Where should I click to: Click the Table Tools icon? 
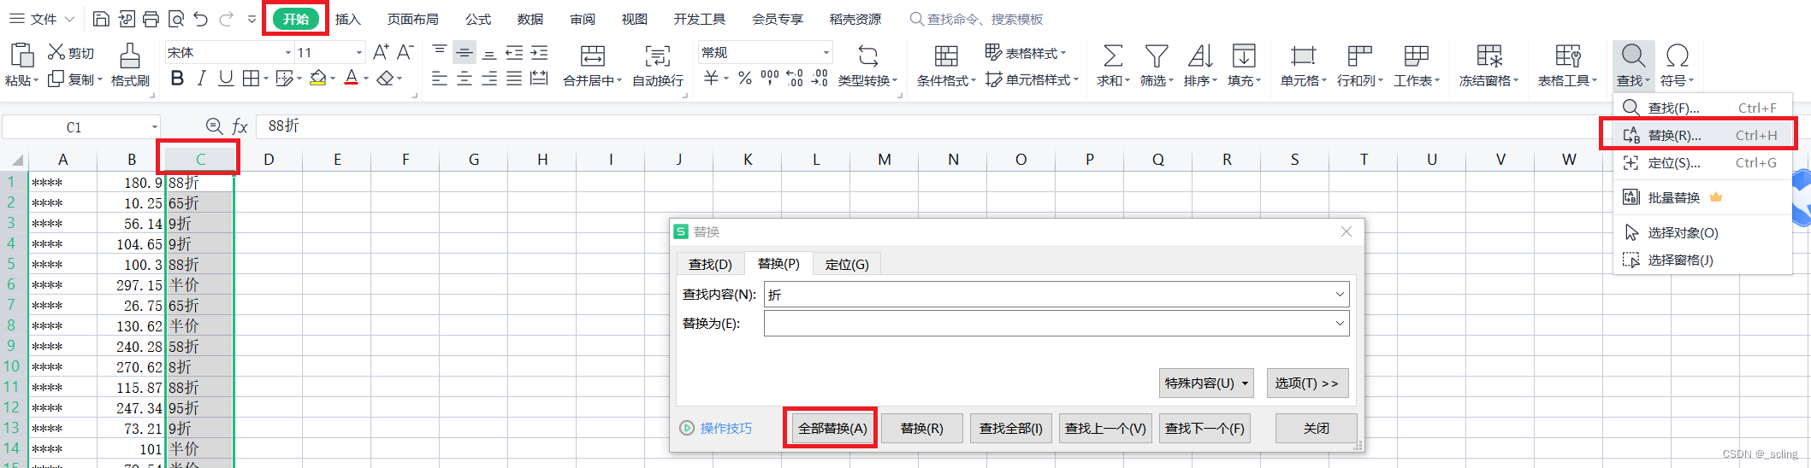point(1567,56)
